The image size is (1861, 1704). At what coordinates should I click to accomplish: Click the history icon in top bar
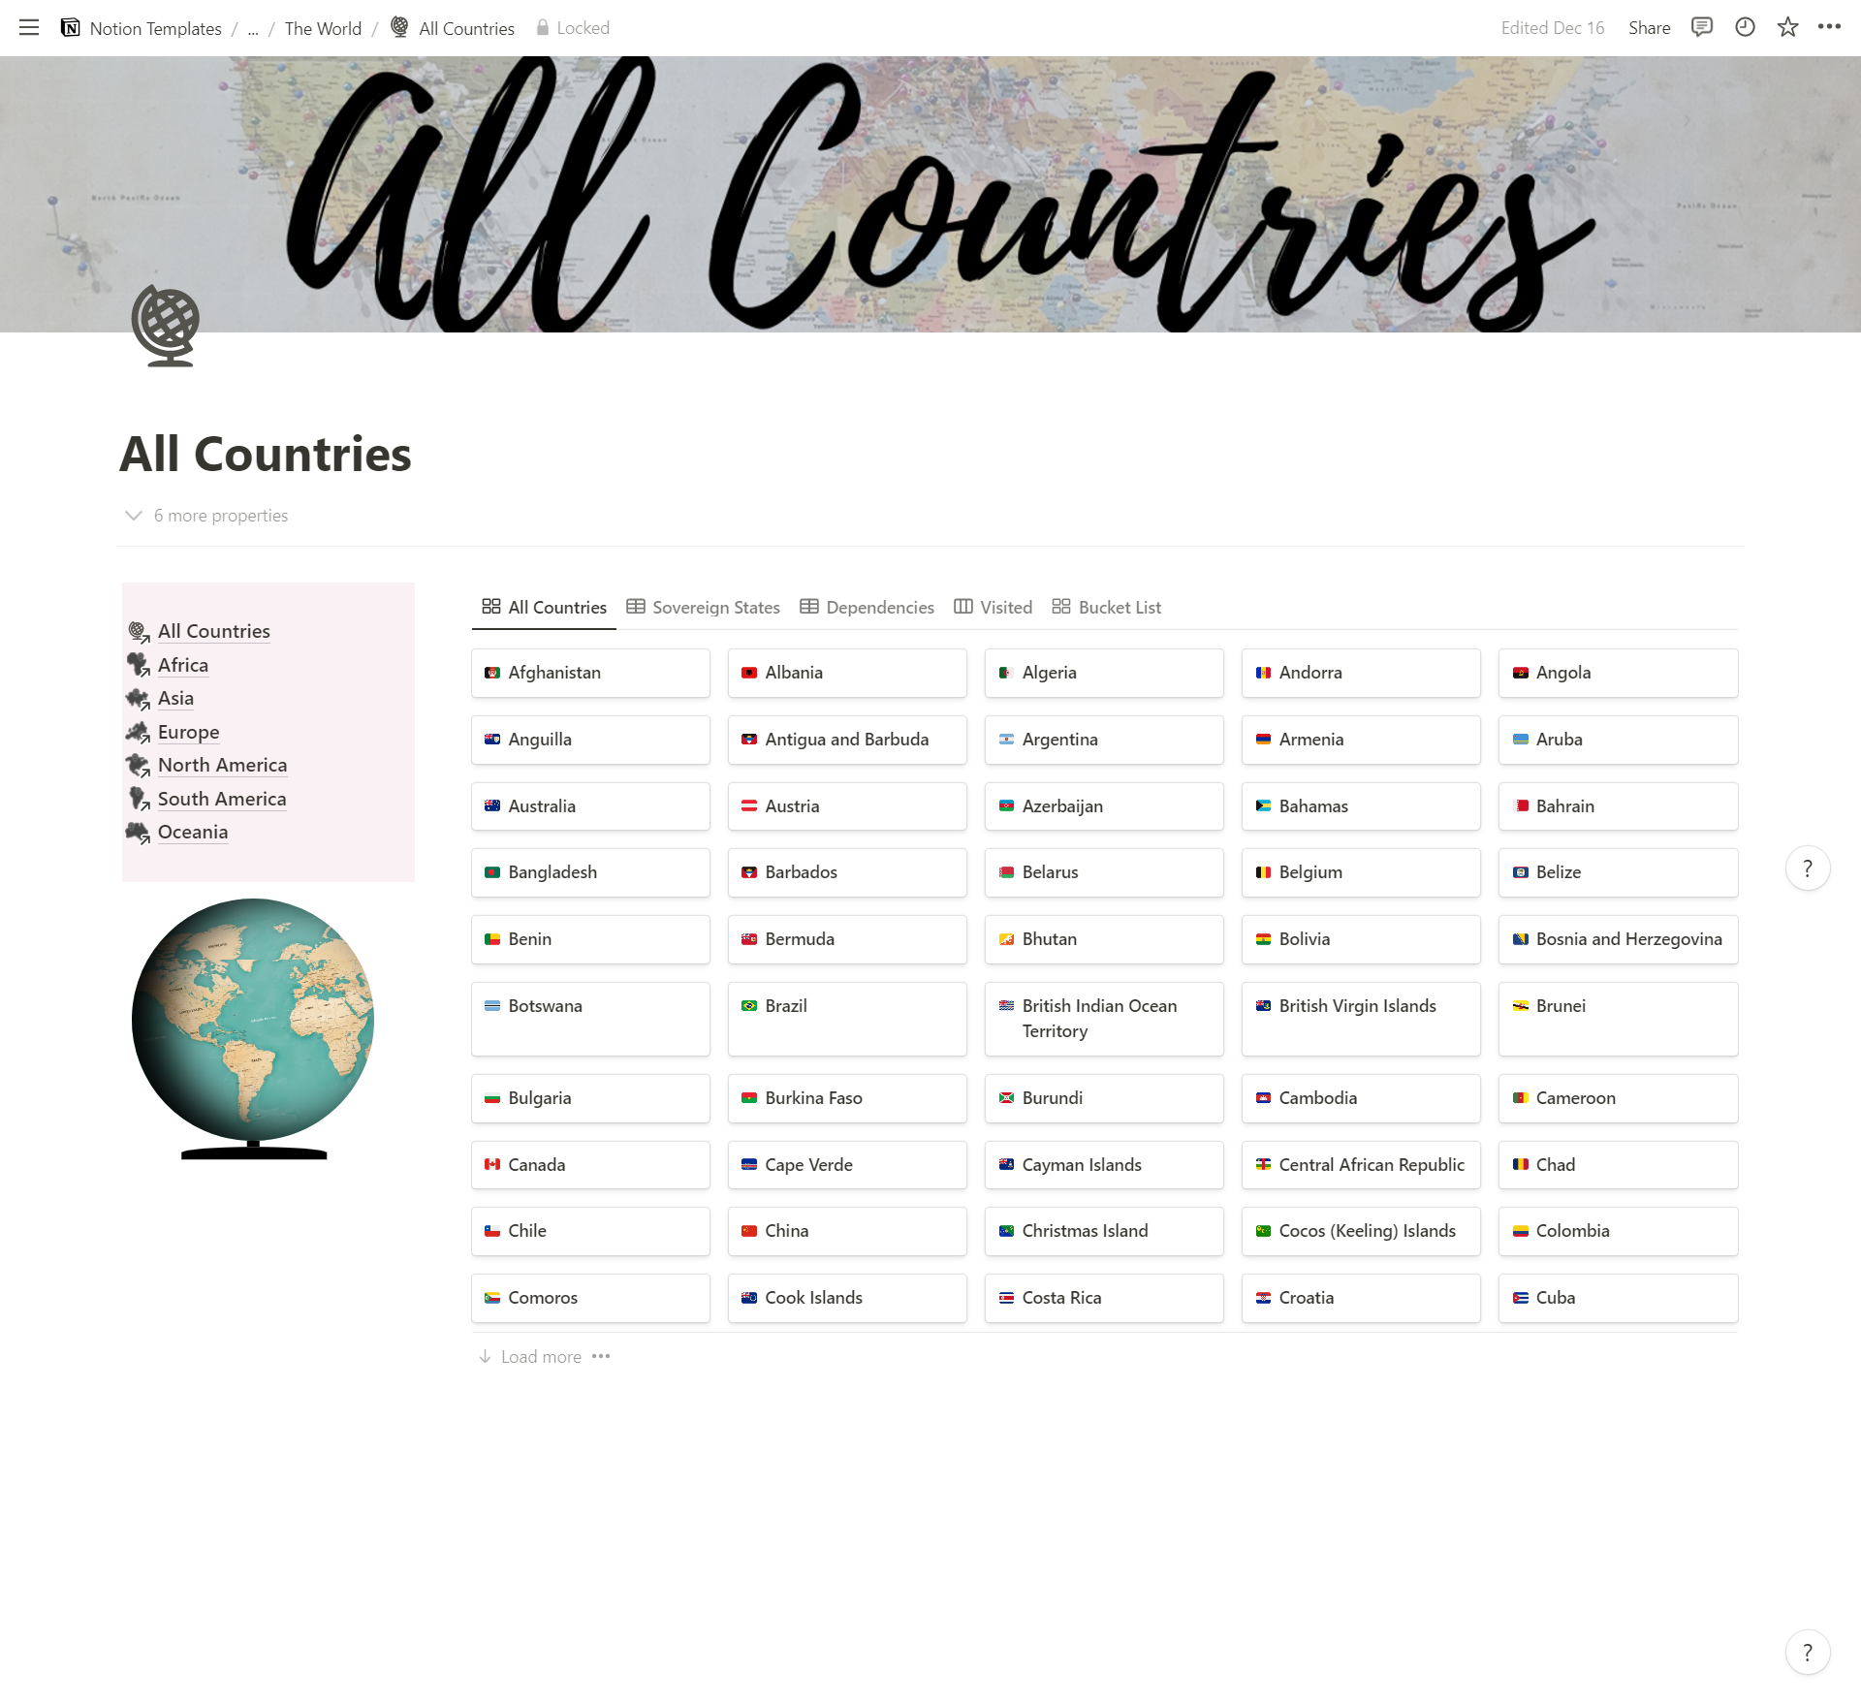point(1746,27)
